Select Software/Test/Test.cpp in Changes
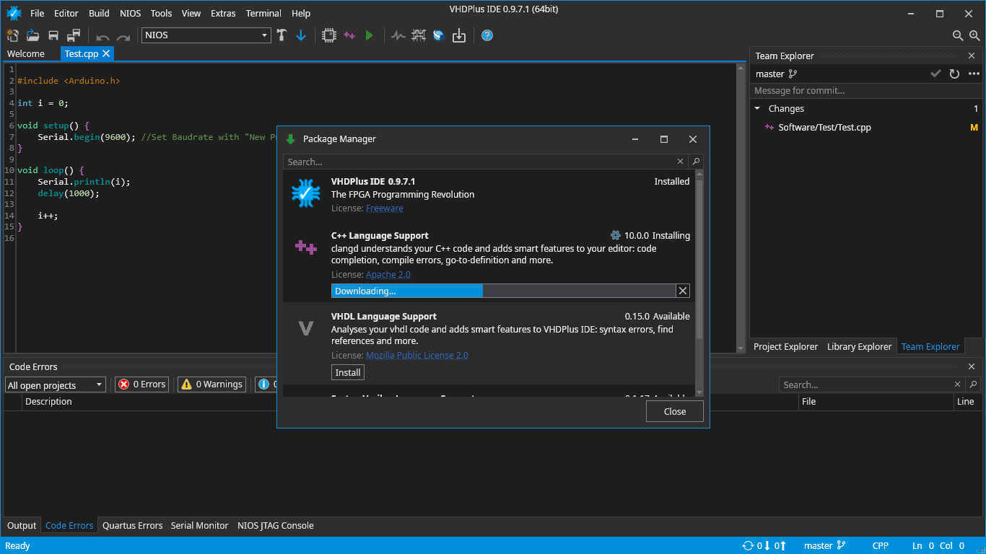 pos(866,127)
